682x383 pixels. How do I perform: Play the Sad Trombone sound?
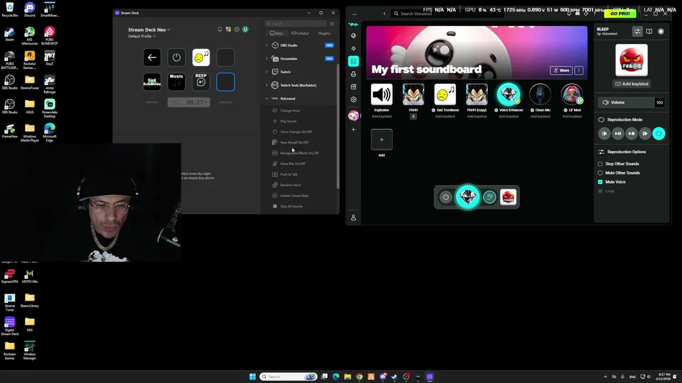(445, 95)
